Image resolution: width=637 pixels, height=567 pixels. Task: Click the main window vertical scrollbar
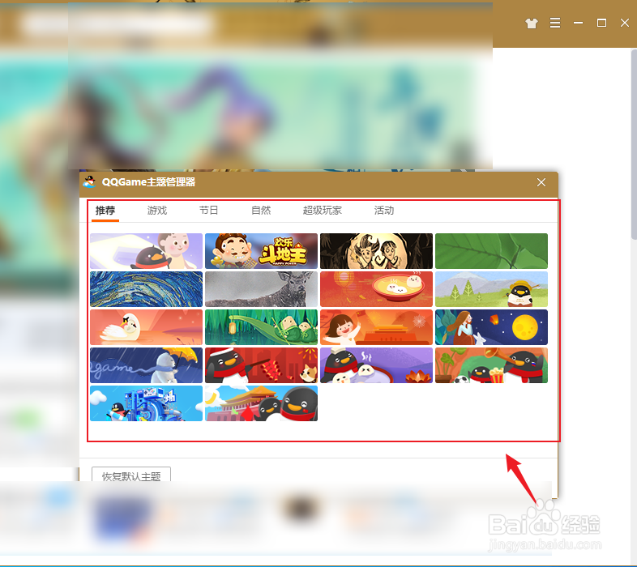pyautogui.click(x=634, y=144)
